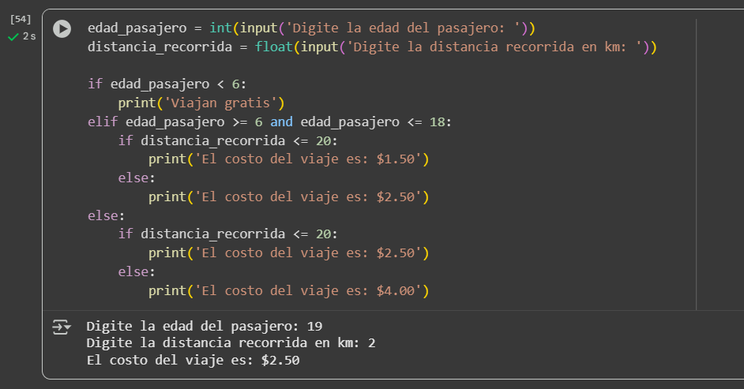Click the line defining distancia_recorrida input
The height and width of the screenshot is (389, 744).
pyautogui.click(x=372, y=47)
